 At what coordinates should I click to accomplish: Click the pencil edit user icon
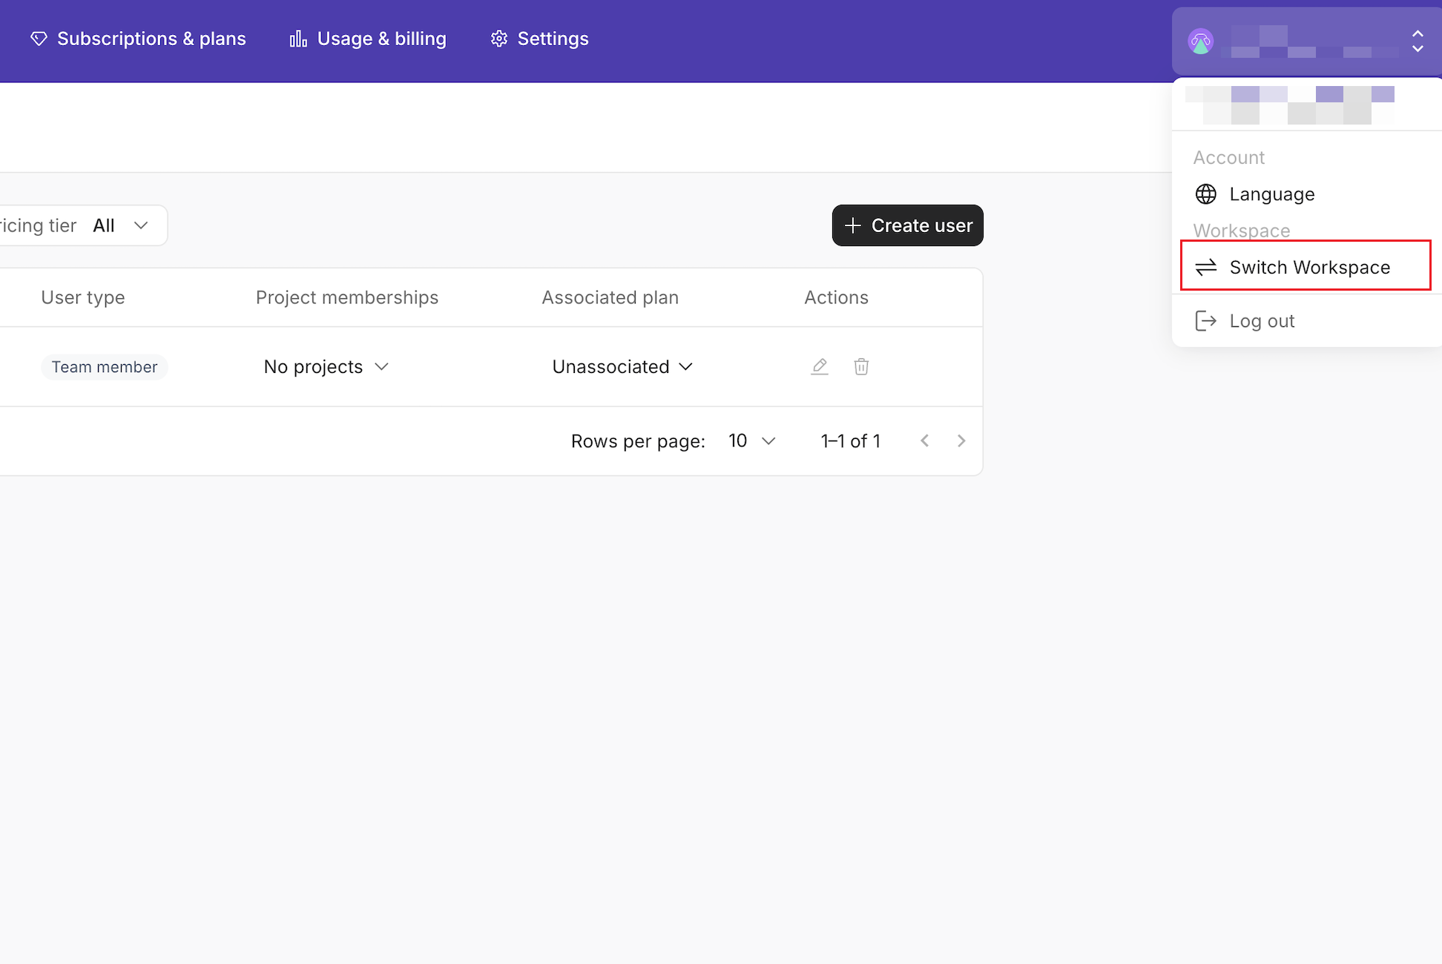coord(819,366)
